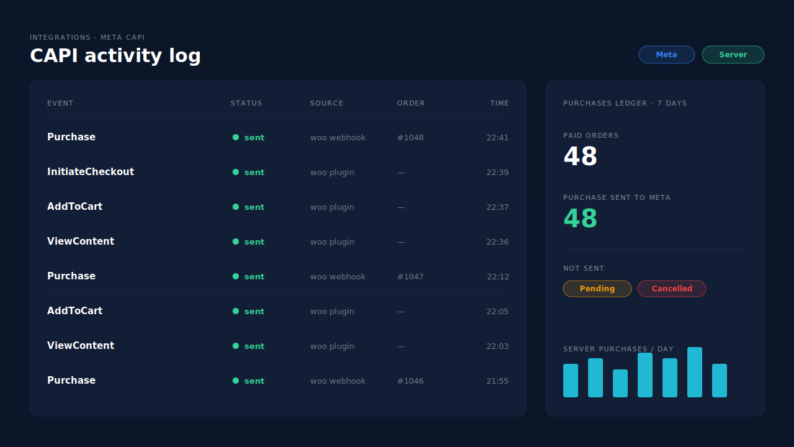Image resolution: width=794 pixels, height=447 pixels.
Task: Click the "SERVER PURCHASES / DAY" chart label
Action: coord(618,349)
